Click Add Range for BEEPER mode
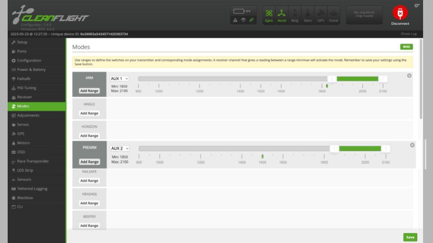Image resolution: width=433 pixels, height=243 pixels. 89,225
